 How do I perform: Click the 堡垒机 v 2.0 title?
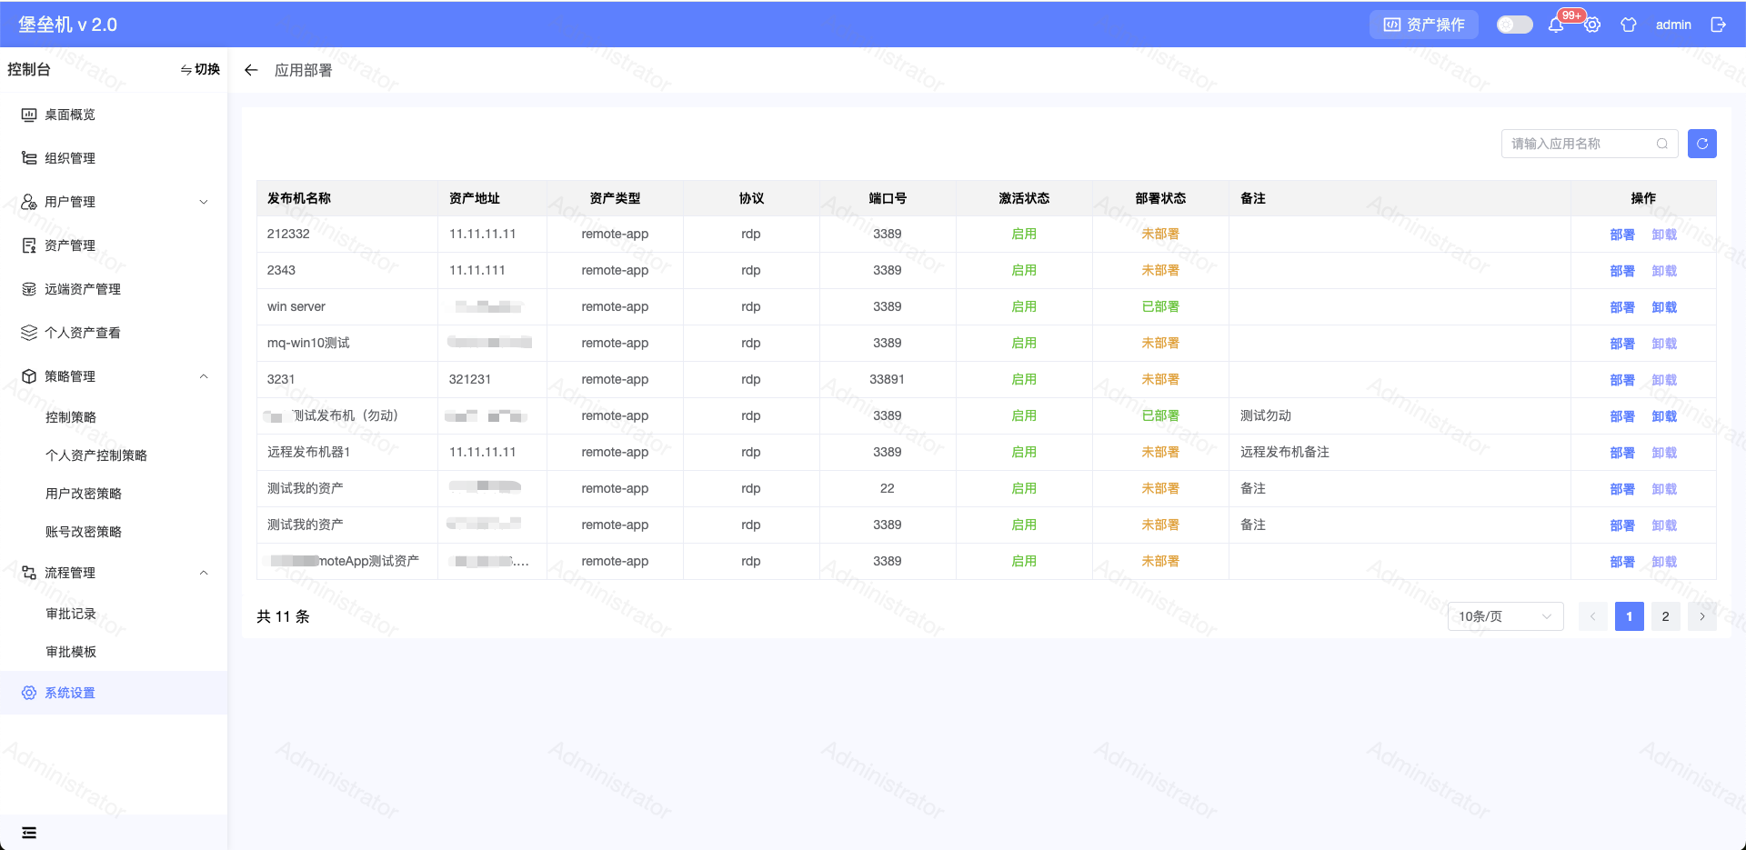pyautogui.click(x=68, y=25)
